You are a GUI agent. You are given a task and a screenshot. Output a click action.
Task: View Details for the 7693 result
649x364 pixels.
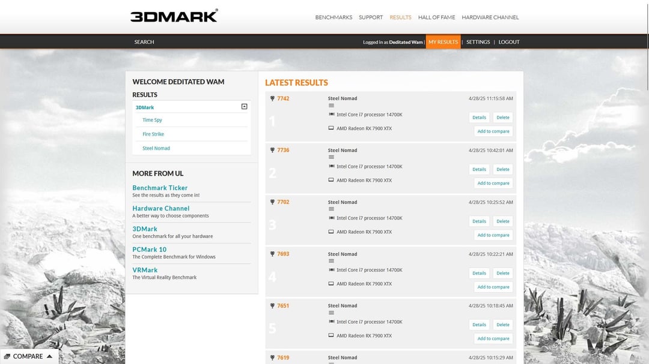480,273
